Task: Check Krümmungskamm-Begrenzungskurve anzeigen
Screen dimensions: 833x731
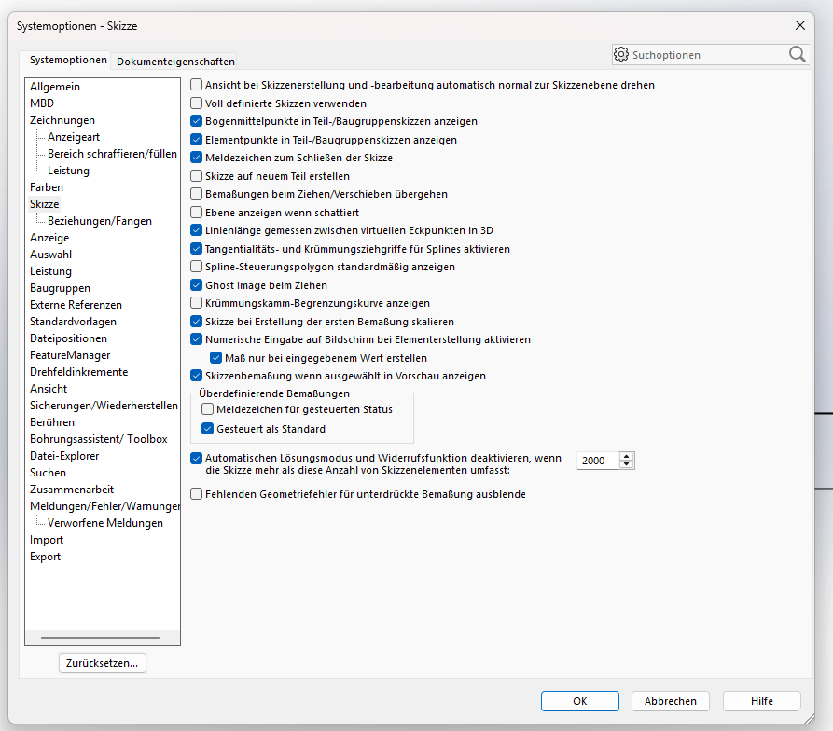Action: 196,303
